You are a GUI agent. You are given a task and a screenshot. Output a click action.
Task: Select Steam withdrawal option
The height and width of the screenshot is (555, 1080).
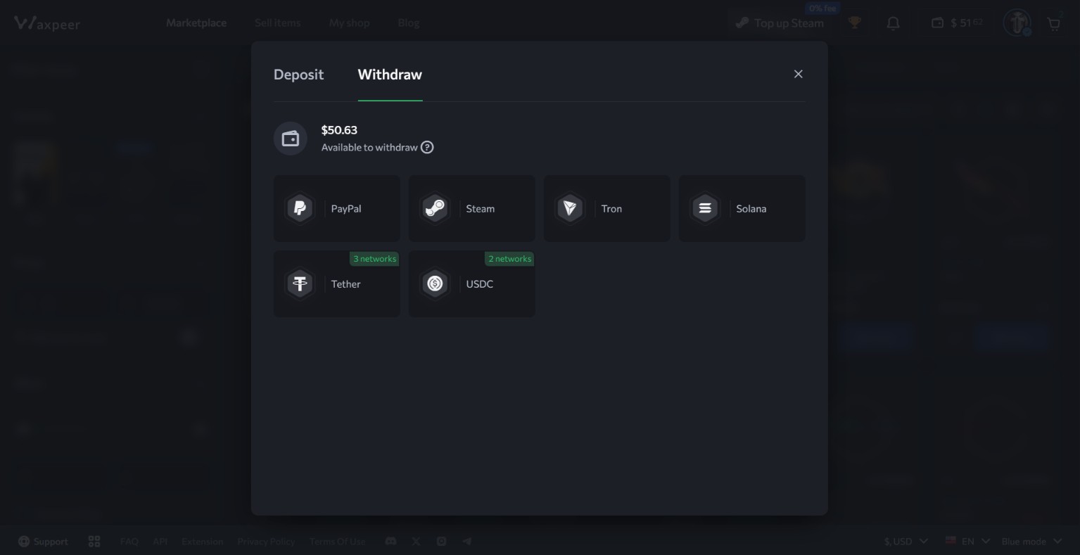point(471,208)
